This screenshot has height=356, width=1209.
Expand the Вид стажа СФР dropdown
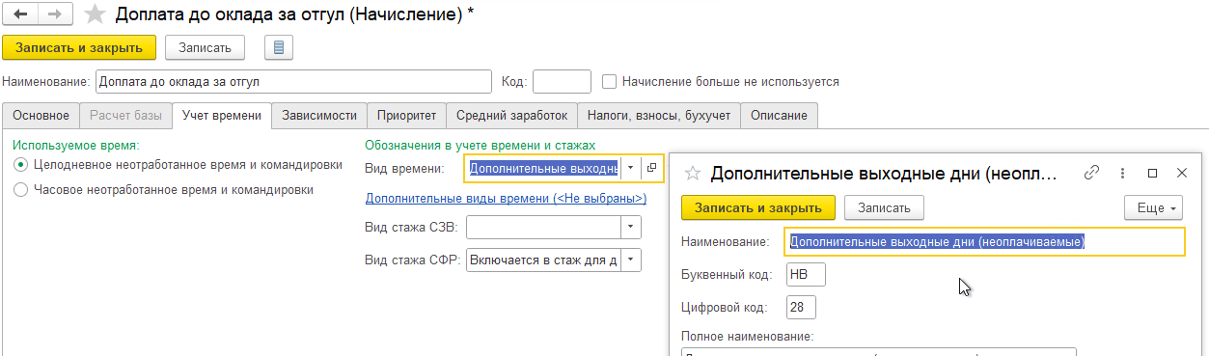click(x=631, y=260)
